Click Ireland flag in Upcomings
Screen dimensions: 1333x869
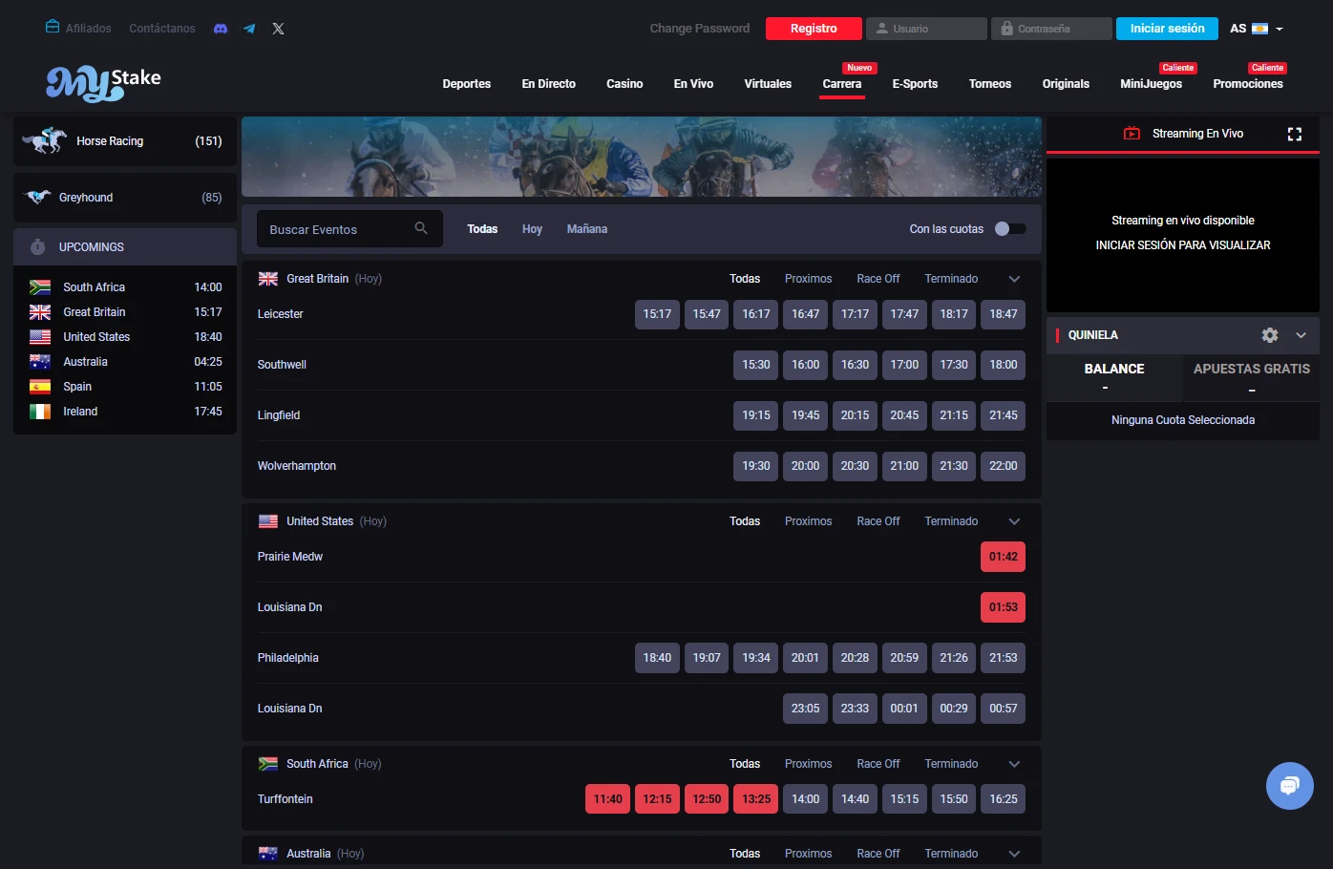[x=40, y=412]
